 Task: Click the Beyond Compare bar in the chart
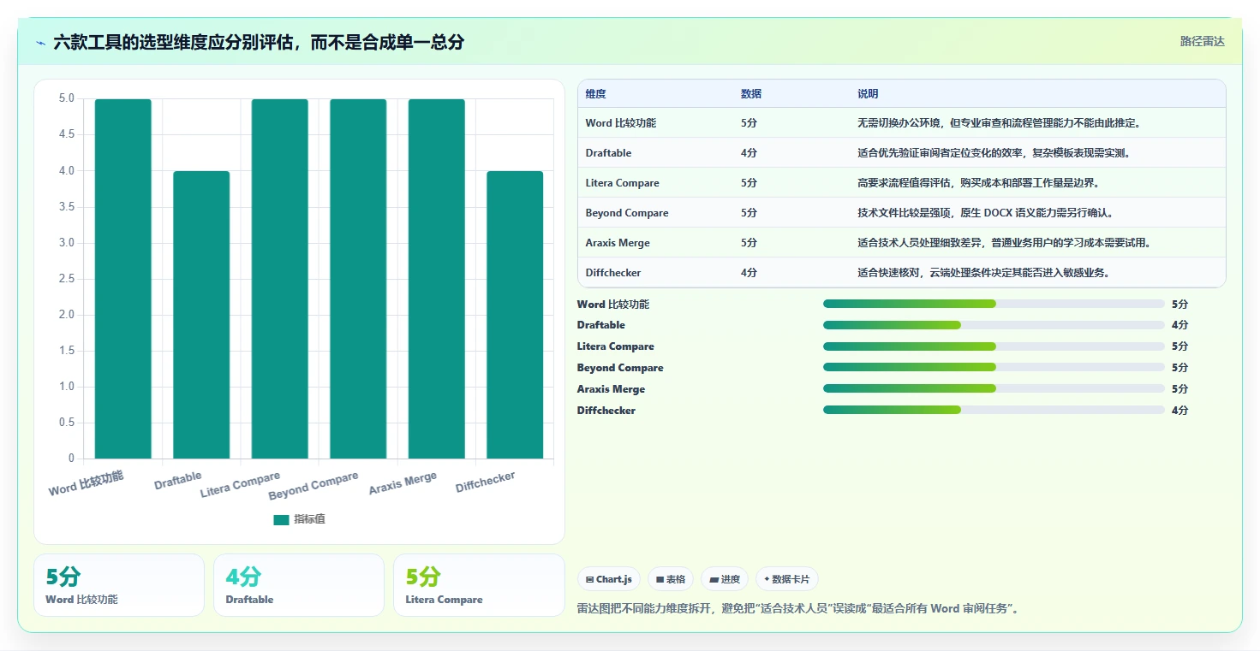[x=358, y=279]
